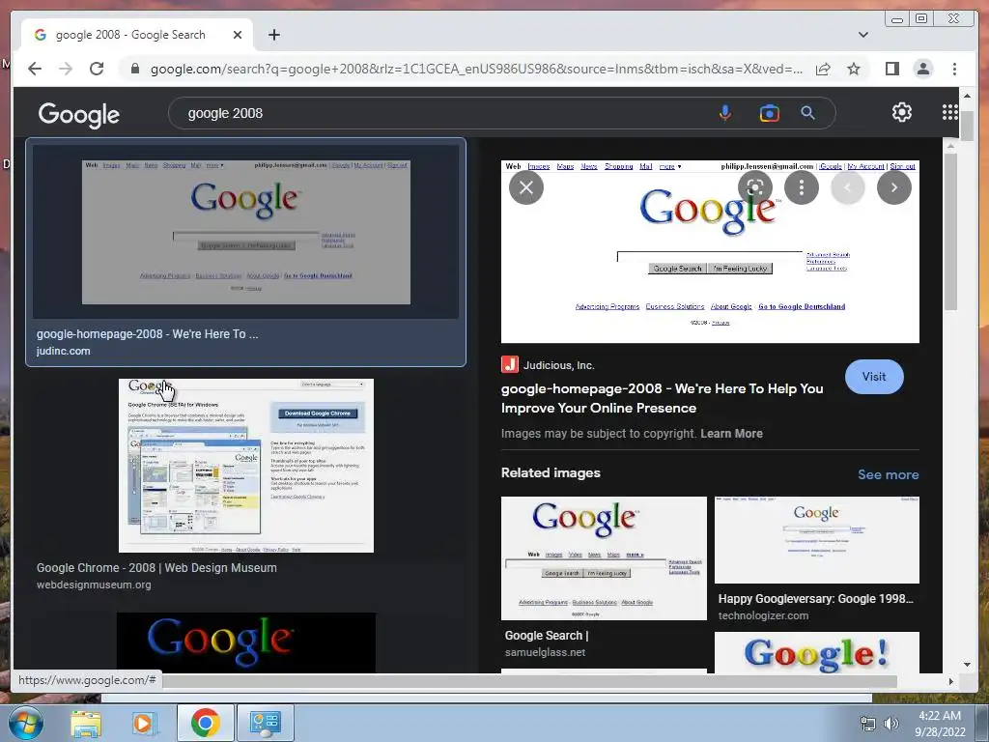This screenshot has width=989, height=742.
Task: Open Chrome side panel icon
Action: click(891, 69)
